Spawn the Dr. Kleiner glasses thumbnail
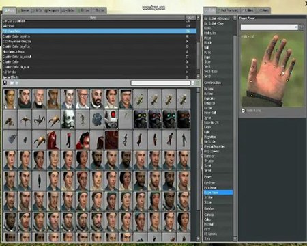Viewport: 307px width, 246px height. coord(83,98)
